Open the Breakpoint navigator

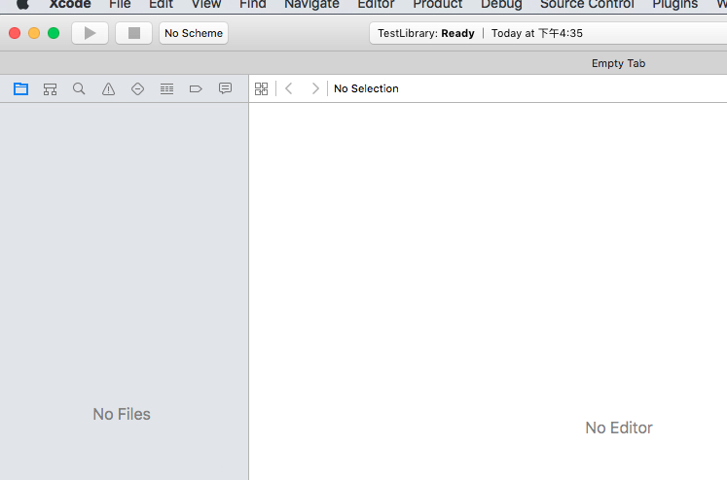(x=196, y=88)
